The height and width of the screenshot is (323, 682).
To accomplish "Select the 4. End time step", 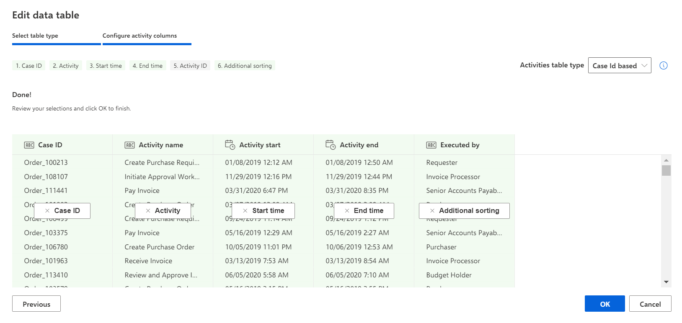I will click(147, 66).
